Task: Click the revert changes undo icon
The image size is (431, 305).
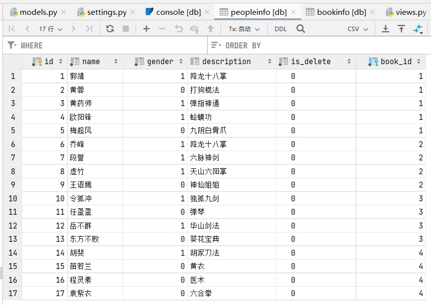Action: pyautogui.click(x=179, y=29)
